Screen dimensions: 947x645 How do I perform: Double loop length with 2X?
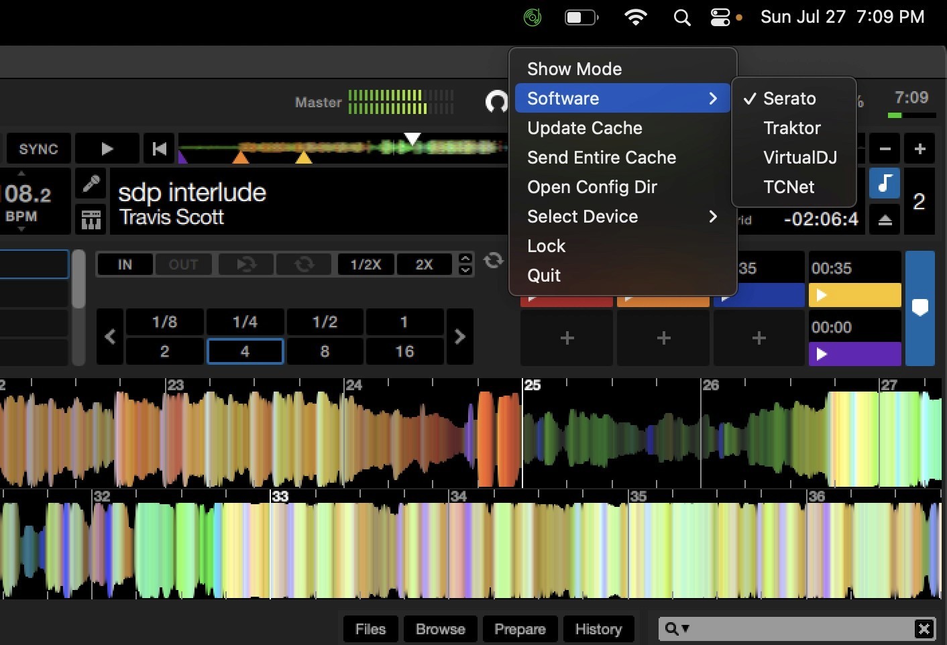tap(424, 264)
